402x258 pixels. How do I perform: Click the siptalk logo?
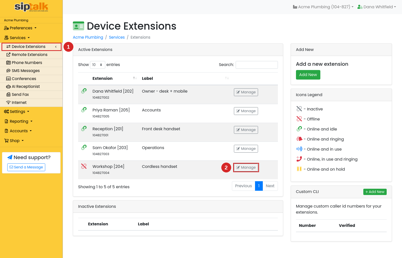tap(31, 7)
